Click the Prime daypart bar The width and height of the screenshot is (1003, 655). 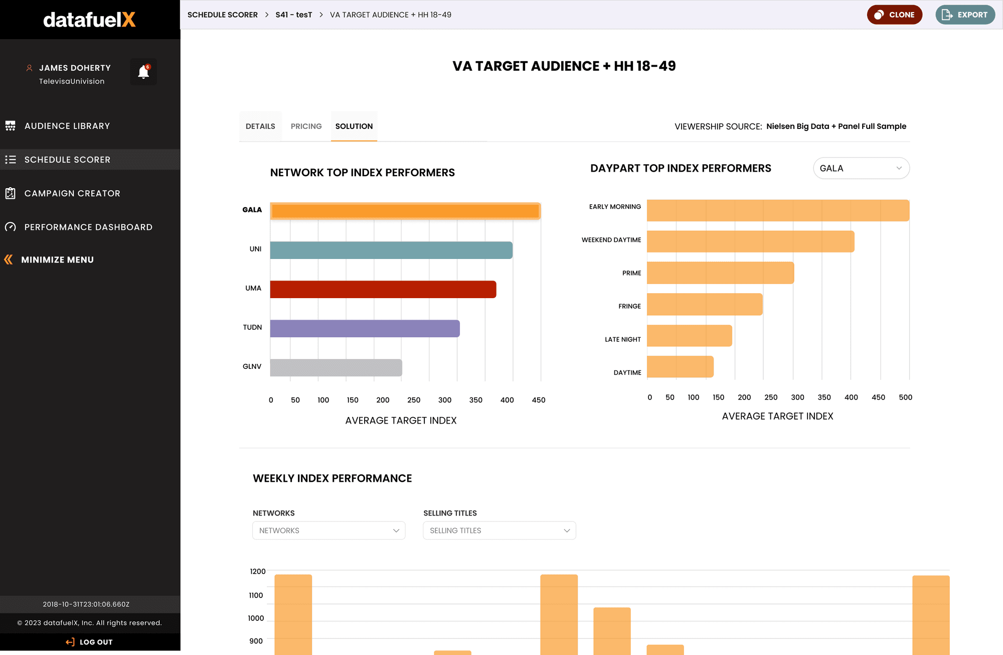[720, 273]
